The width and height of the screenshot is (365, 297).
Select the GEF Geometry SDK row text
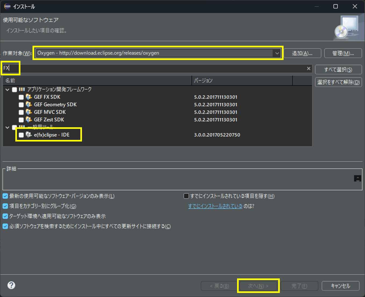coord(55,104)
